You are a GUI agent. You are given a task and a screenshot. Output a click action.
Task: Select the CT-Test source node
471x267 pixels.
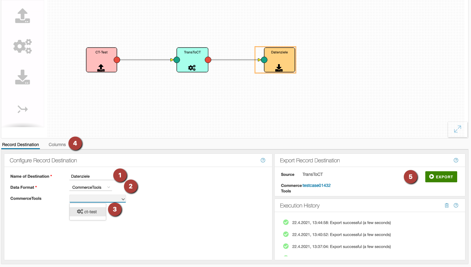click(x=101, y=60)
